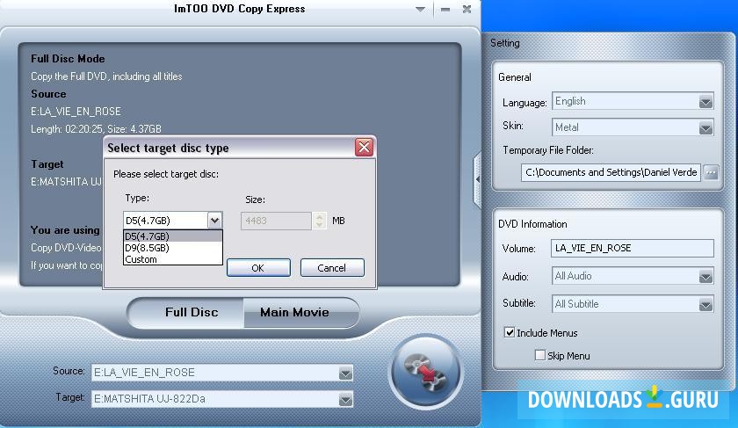Viewport: 738px width, 428px height.
Task: Open the Target drive dropdown
Action: [x=345, y=400]
